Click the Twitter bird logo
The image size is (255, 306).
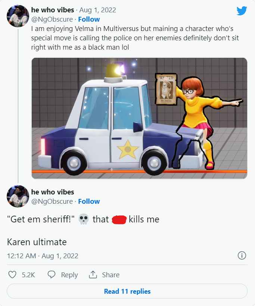(242, 11)
